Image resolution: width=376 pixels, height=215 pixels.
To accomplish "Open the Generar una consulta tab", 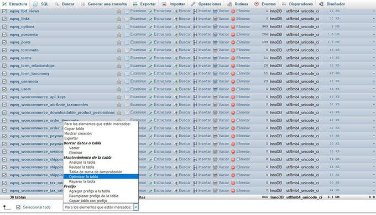I will click(103, 4).
